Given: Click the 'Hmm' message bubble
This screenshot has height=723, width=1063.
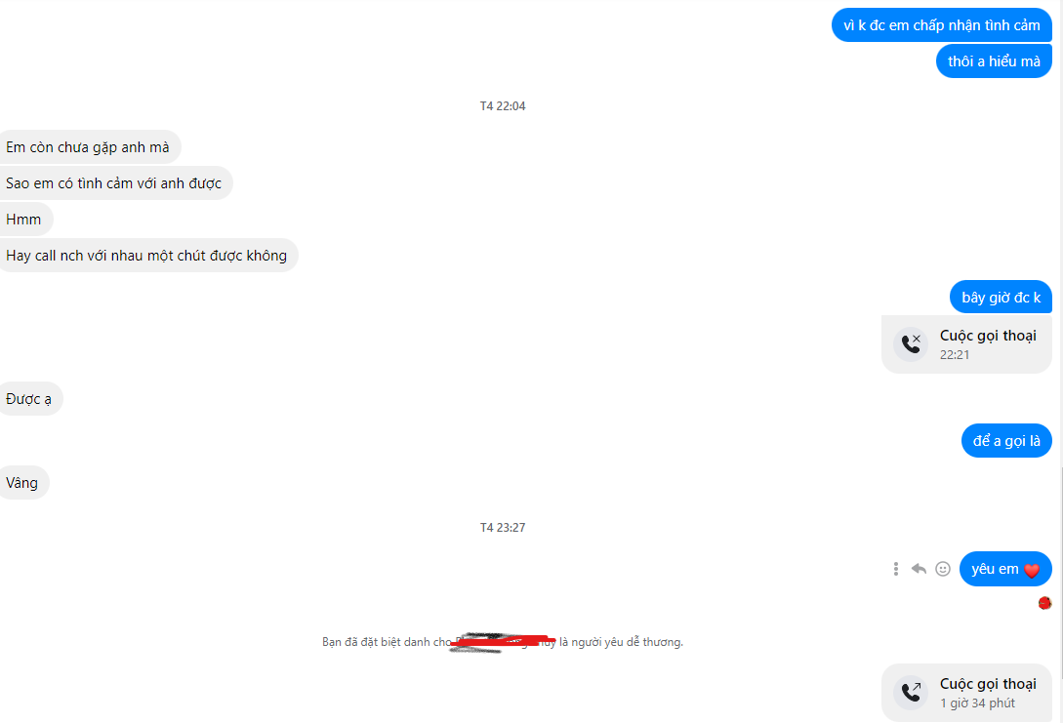Looking at the screenshot, I should [x=25, y=219].
